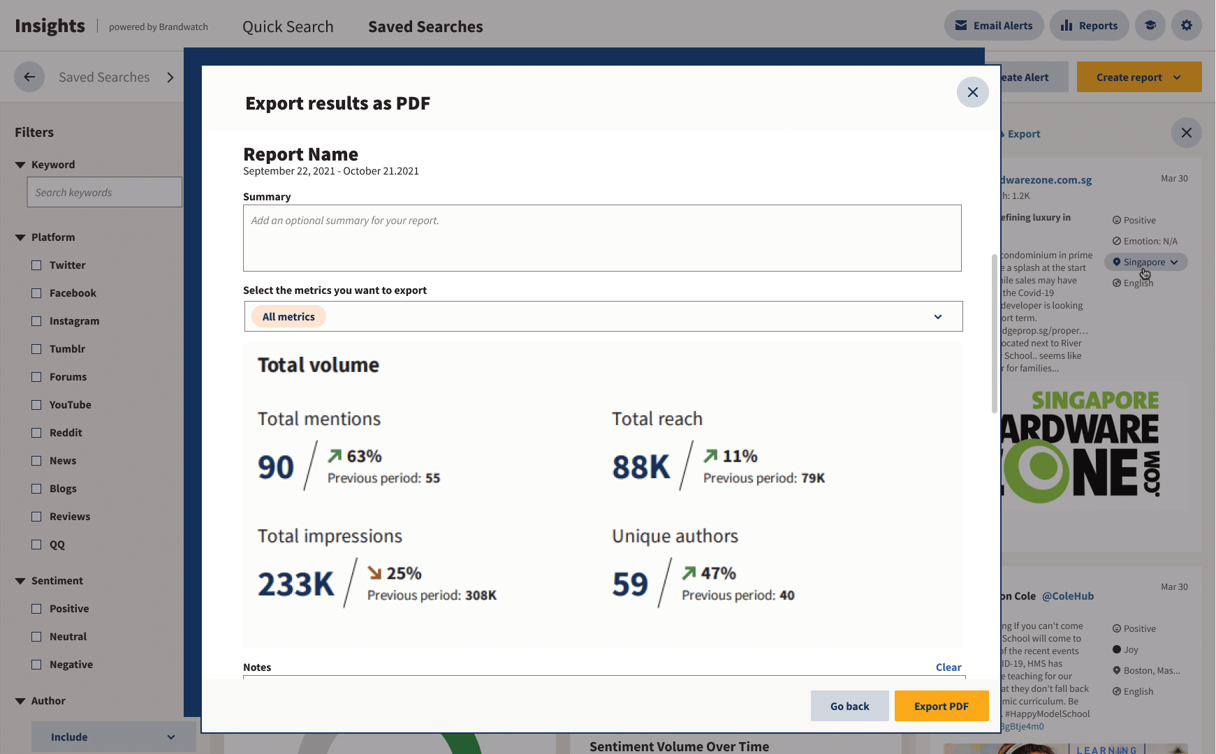
Task: Click the Clear link above Notes
Action: click(948, 667)
